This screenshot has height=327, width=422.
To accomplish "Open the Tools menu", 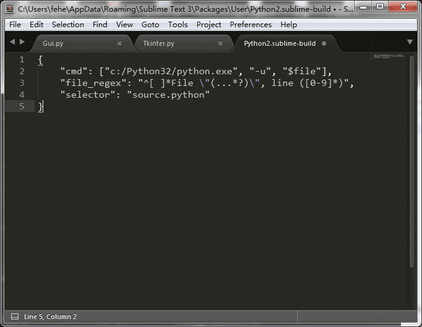I will click(x=177, y=25).
